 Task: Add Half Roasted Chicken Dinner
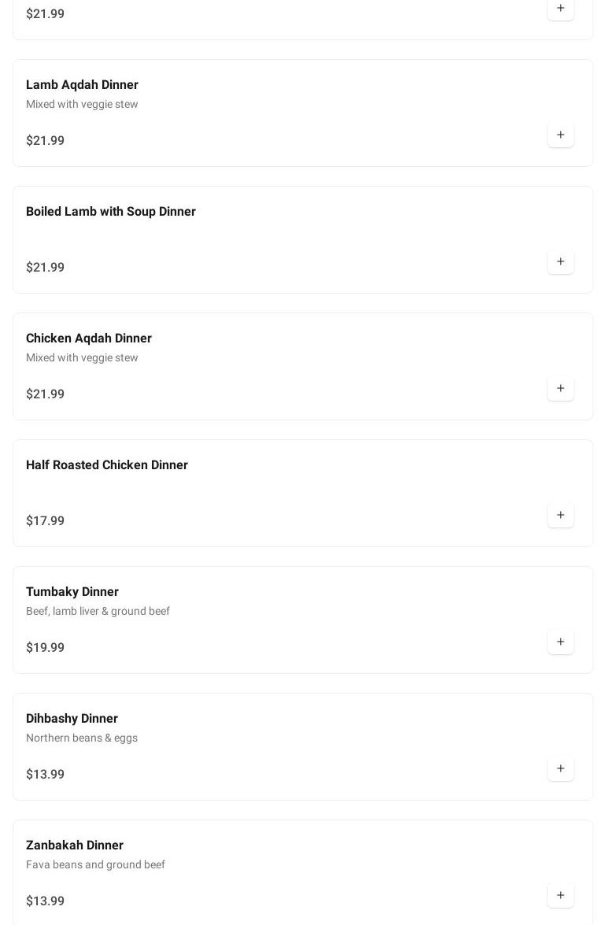tap(560, 515)
